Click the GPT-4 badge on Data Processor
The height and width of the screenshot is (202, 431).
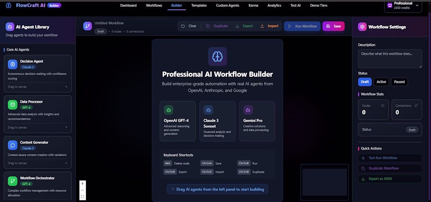click(26, 107)
